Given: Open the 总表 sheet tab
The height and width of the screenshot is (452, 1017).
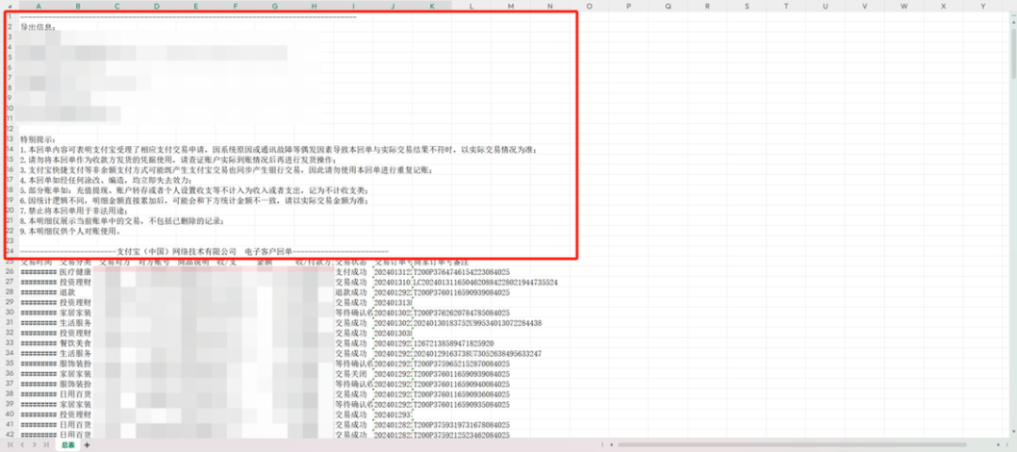Looking at the screenshot, I should click(68, 445).
